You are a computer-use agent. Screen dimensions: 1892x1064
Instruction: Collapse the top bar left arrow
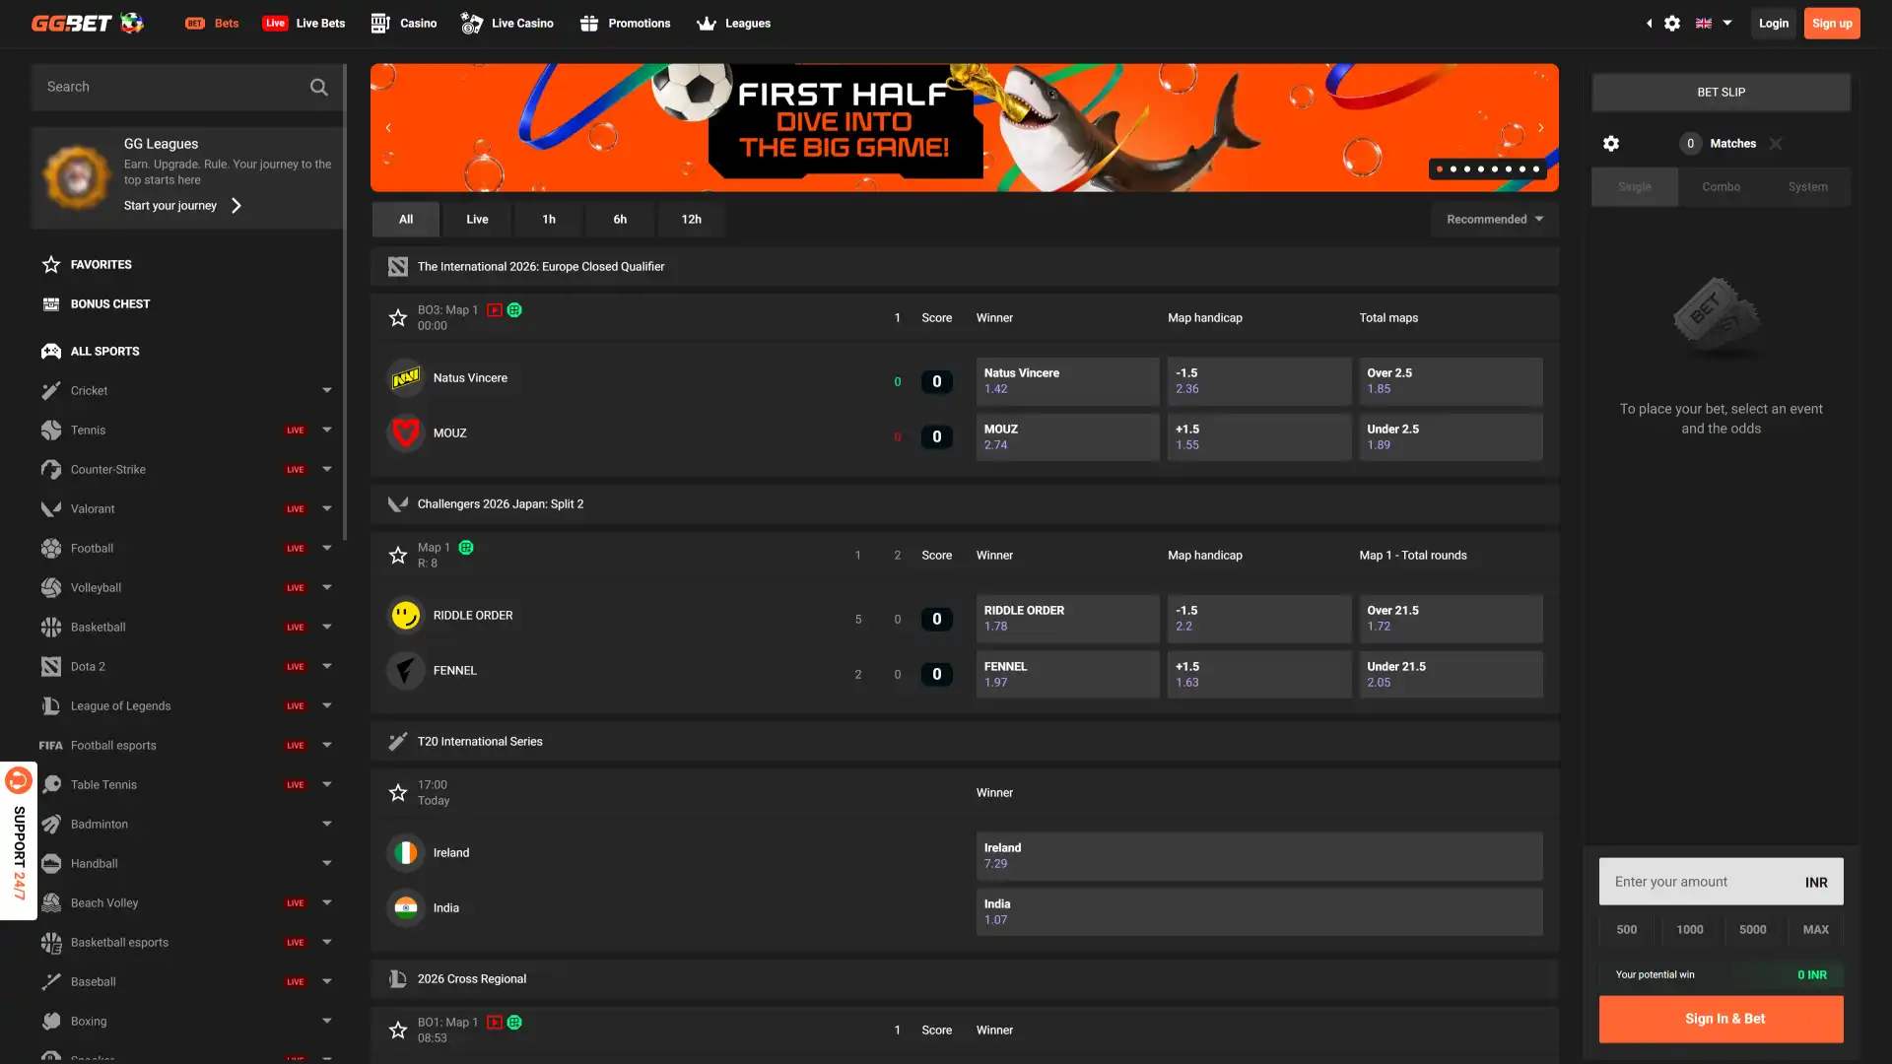coord(1649,23)
